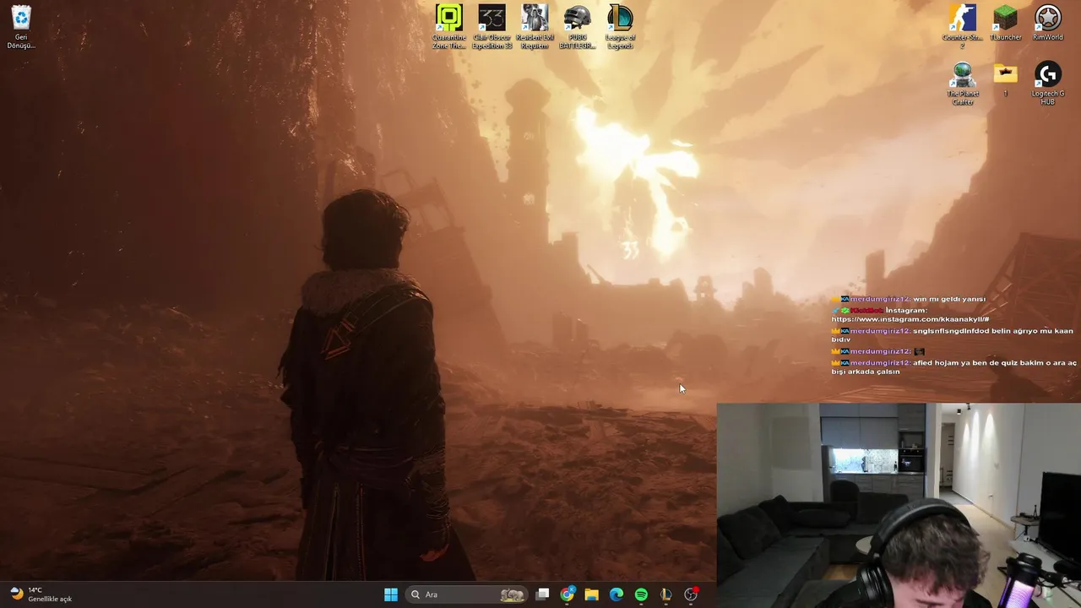Select the RimWorld desktop shortcut
The image size is (1081, 608).
coord(1048,24)
